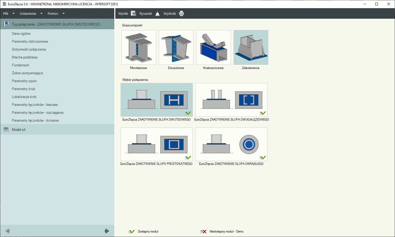Open the Plik menu
The image size is (395, 237).
coord(6,13)
